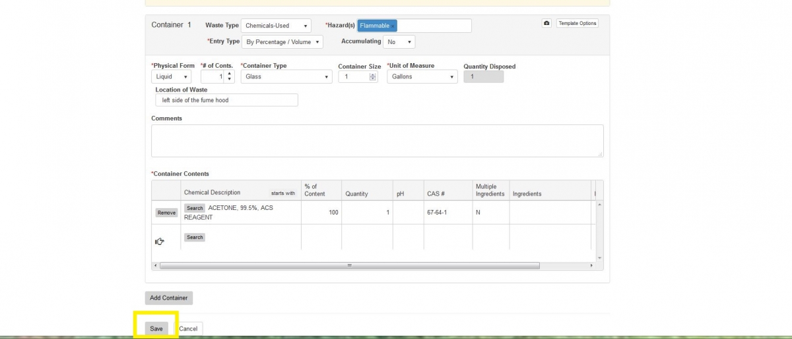Remove the ACETONE row from contents
The height and width of the screenshot is (339, 792).
pos(166,213)
